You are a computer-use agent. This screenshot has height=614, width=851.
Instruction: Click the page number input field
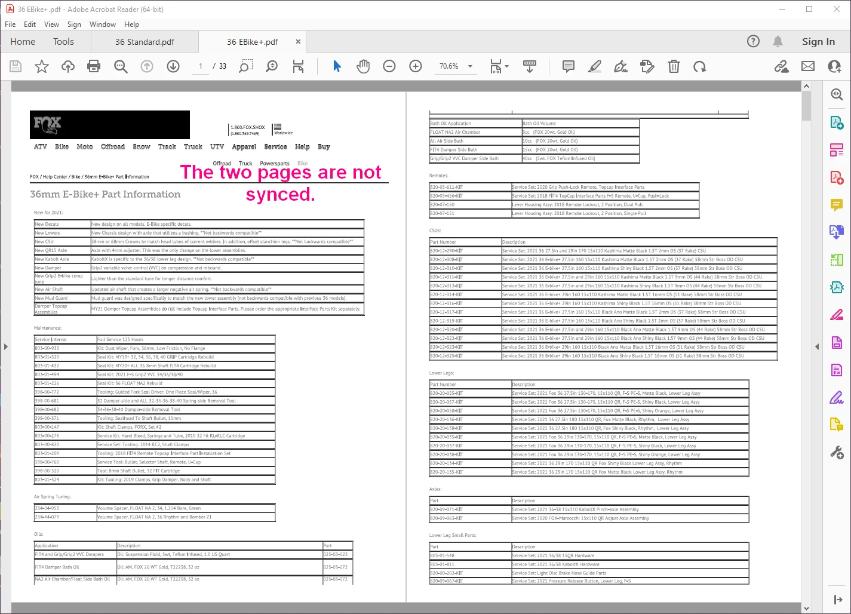201,66
